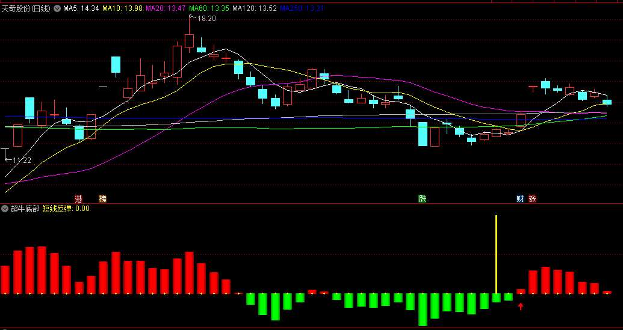Click the 港 info marker icon
This screenshot has width=623, height=330.
coord(79,199)
